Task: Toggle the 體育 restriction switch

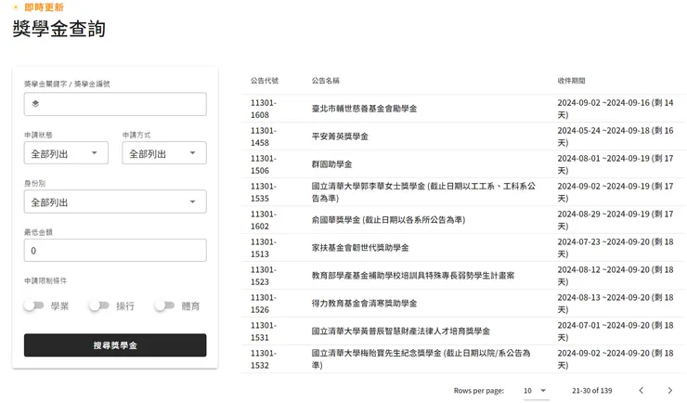Action: (164, 305)
